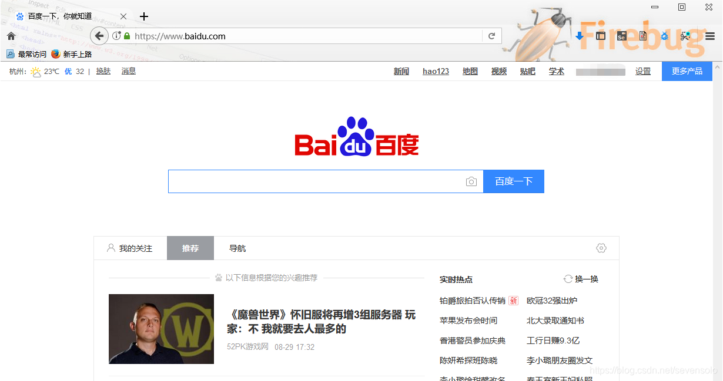Open the Downloads arrow icon
This screenshot has height=381, width=723.
click(579, 36)
